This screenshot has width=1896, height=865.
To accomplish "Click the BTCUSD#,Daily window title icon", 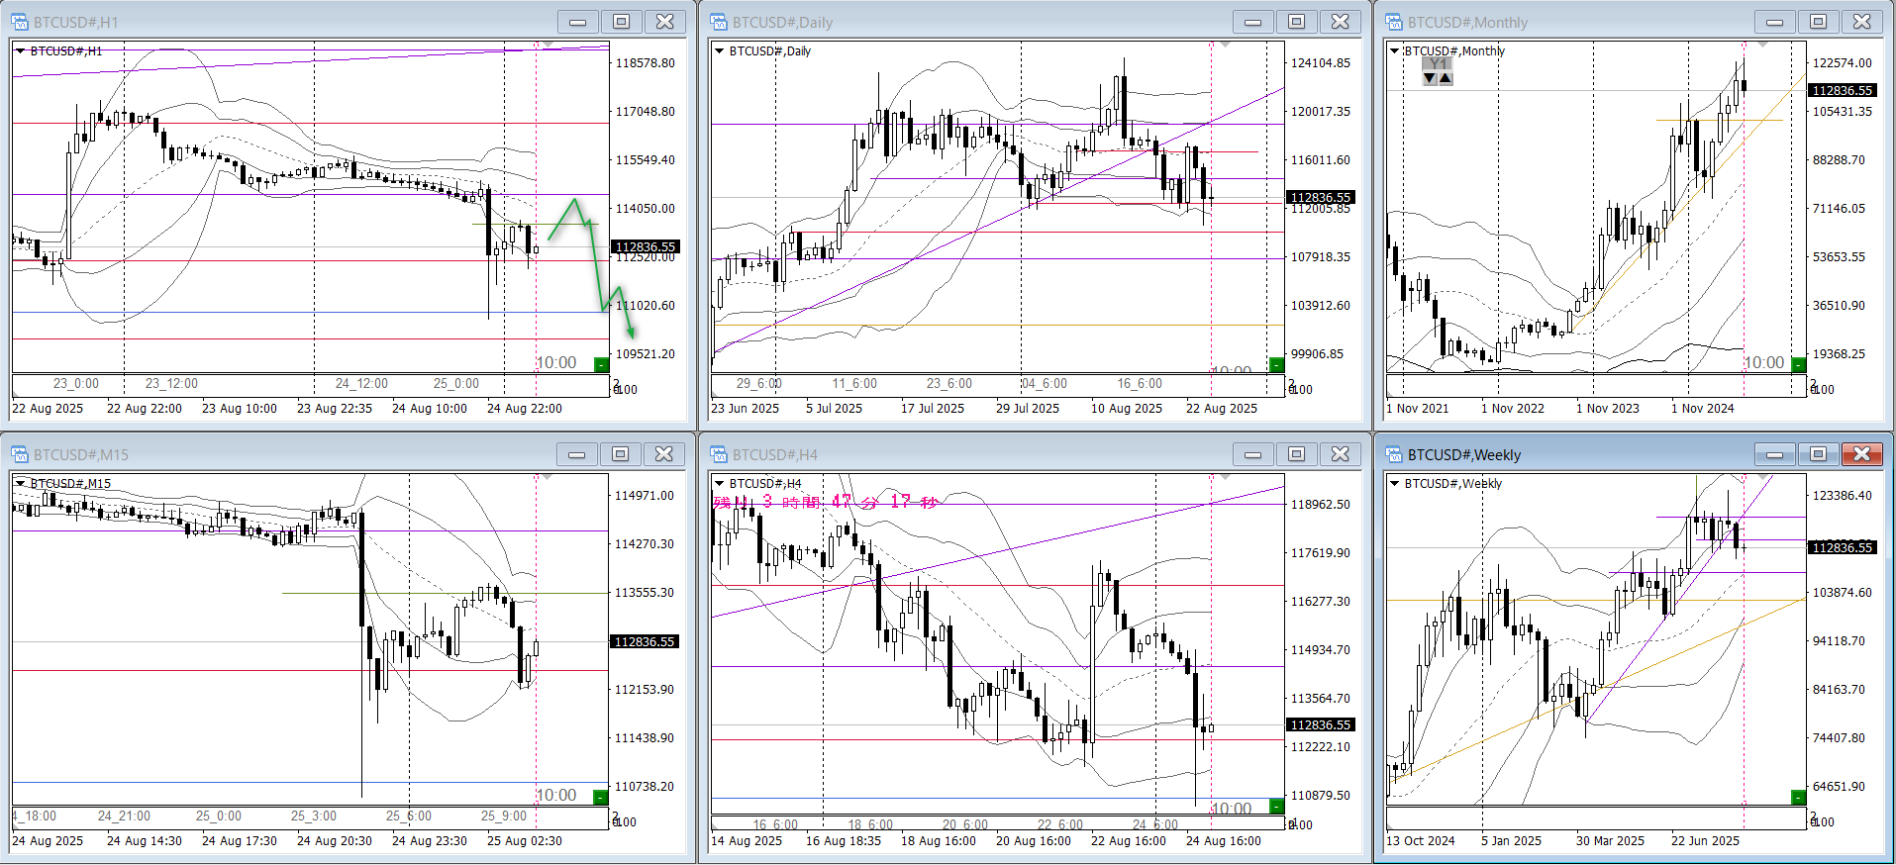I will 719,22.
